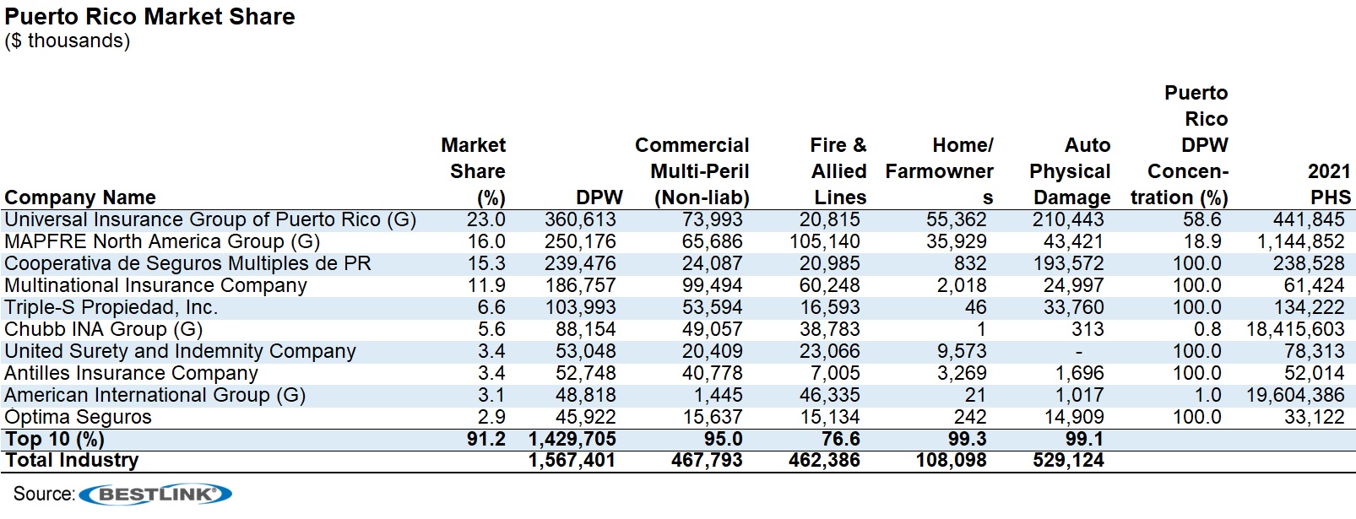Select the Auto Physical Damage header
The width and height of the screenshot is (1356, 519).
pyautogui.click(x=1070, y=171)
